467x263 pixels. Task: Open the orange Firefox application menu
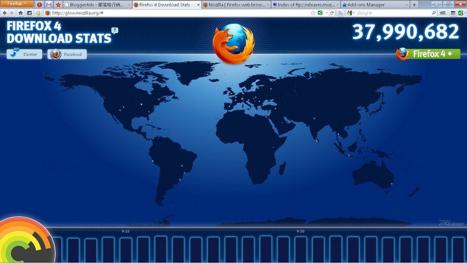click(17, 4)
